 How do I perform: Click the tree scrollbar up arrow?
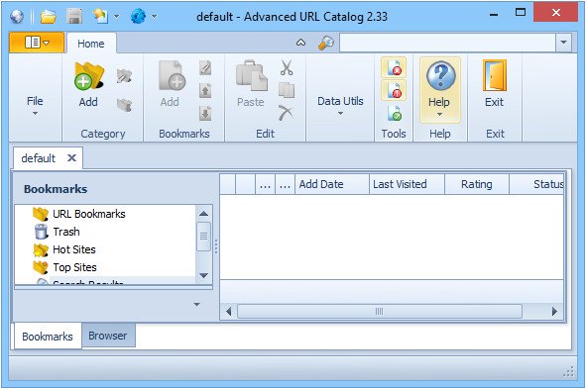point(203,214)
